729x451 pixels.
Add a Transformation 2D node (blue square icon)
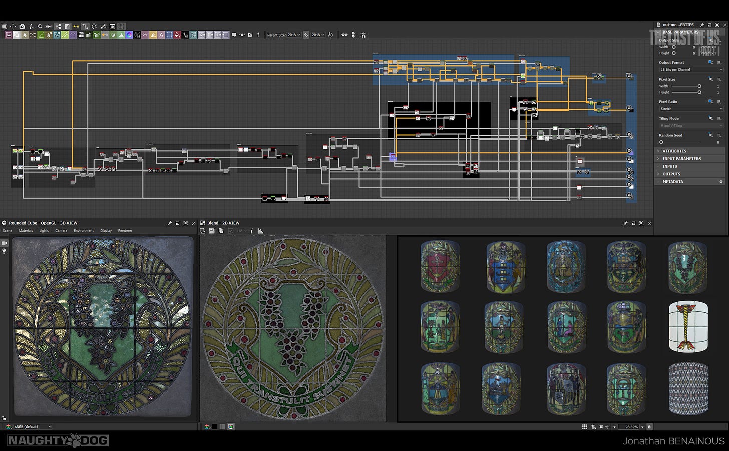click(169, 35)
